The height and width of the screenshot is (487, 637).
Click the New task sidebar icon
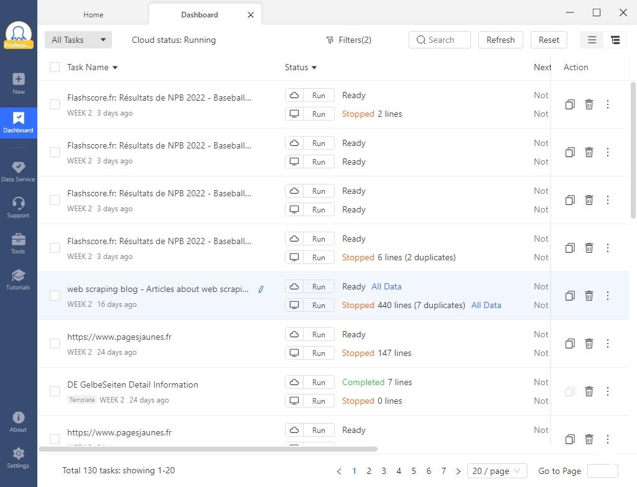pyautogui.click(x=18, y=84)
